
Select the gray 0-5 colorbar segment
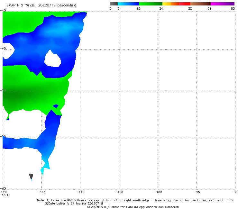(x=114, y=4)
